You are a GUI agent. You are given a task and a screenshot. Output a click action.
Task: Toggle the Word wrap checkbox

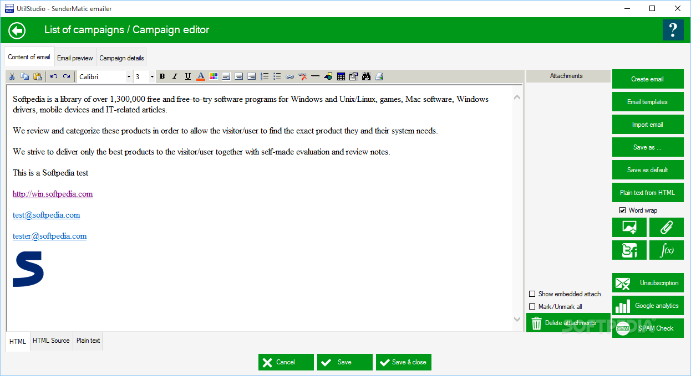(x=623, y=210)
